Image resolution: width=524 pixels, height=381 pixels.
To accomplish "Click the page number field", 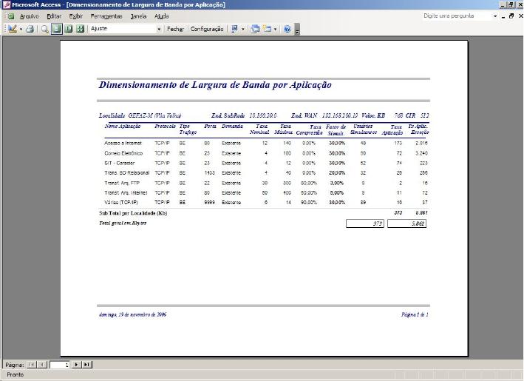I will coord(59,365).
